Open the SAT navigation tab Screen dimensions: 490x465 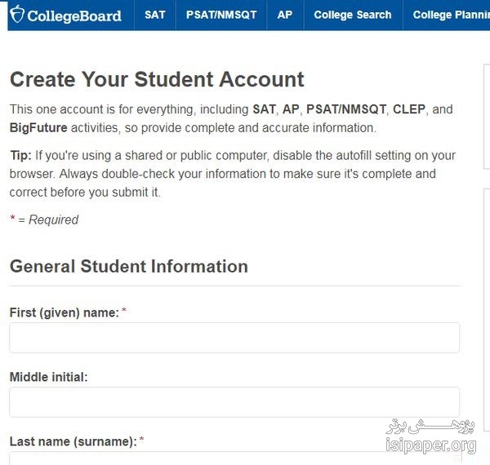pyautogui.click(x=155, y=15)
